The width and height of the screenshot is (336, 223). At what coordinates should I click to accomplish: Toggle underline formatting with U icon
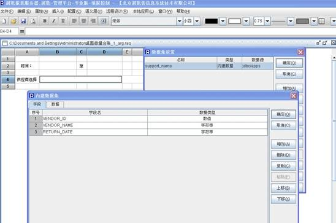point(63,21)
